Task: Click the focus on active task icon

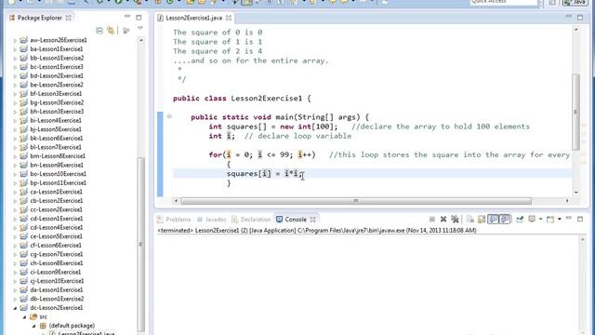Action: point(126,31)
